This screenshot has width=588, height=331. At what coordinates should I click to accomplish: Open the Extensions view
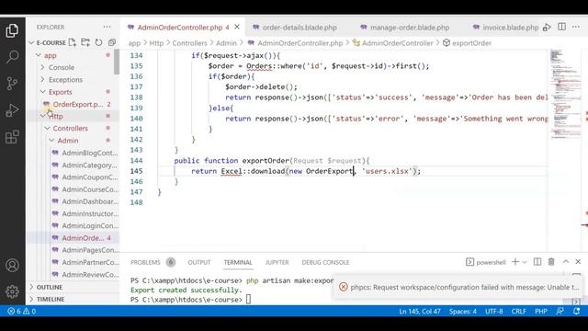pos(12,137)
